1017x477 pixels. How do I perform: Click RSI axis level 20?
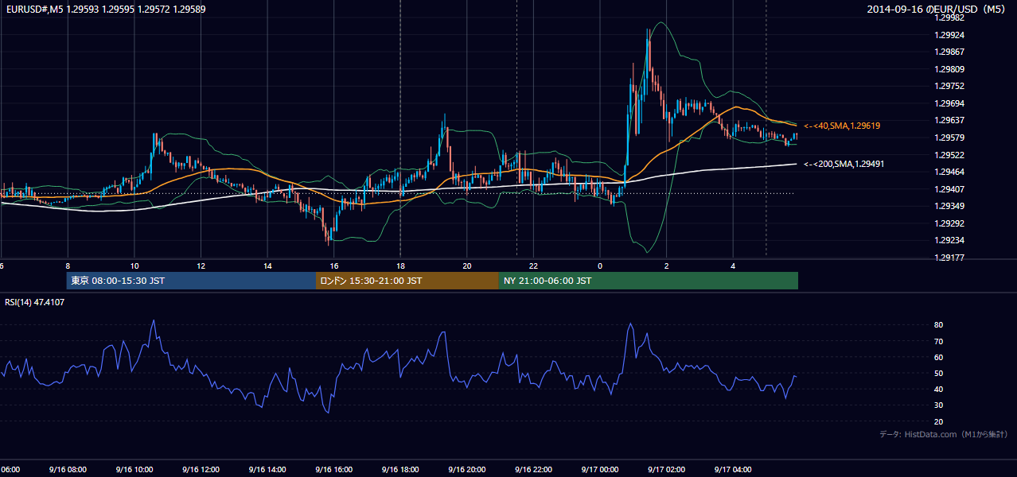pos(938,421)
